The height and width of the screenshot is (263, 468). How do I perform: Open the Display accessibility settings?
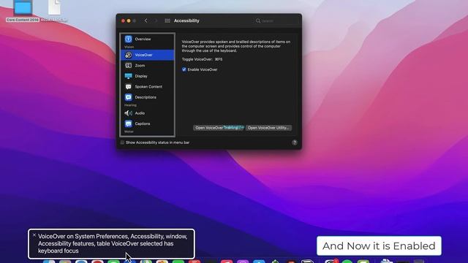point(148,76)
